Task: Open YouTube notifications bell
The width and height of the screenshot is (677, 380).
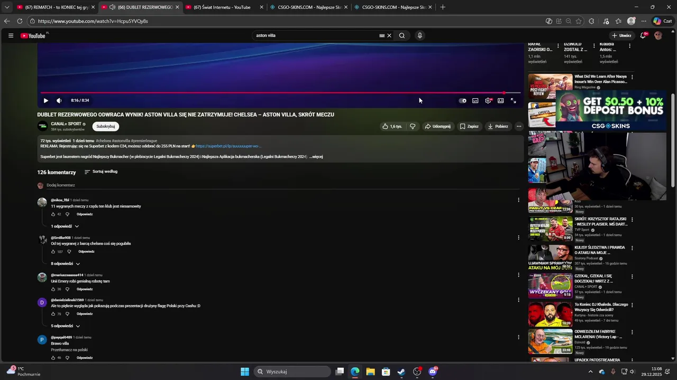Action: click(643, 36)
